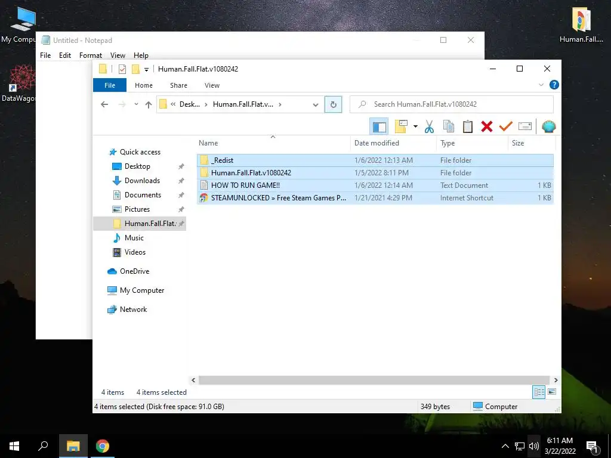Image resolution: width=611 pixels, height=458 pixels.
Task: Expand the chevron after Human.Fall.Flat.v... breadcrumb
Action: 280,104
